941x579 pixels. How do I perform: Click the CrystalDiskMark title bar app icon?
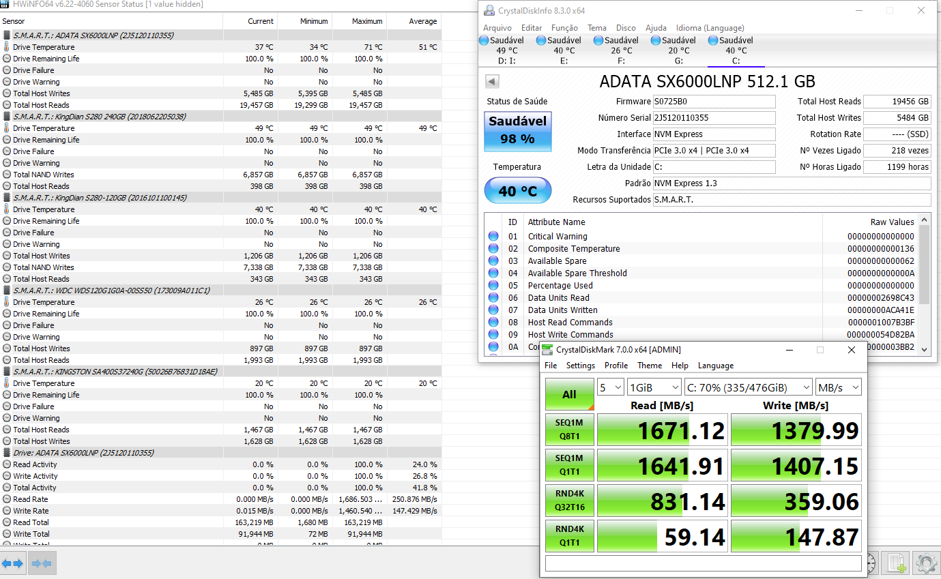[547, 350]
